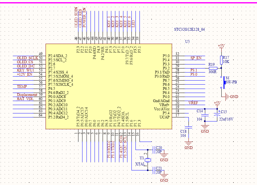Click the P7.7/S2SCLK_4 pin name
257x185 pixels.
[x=61, y=84]
